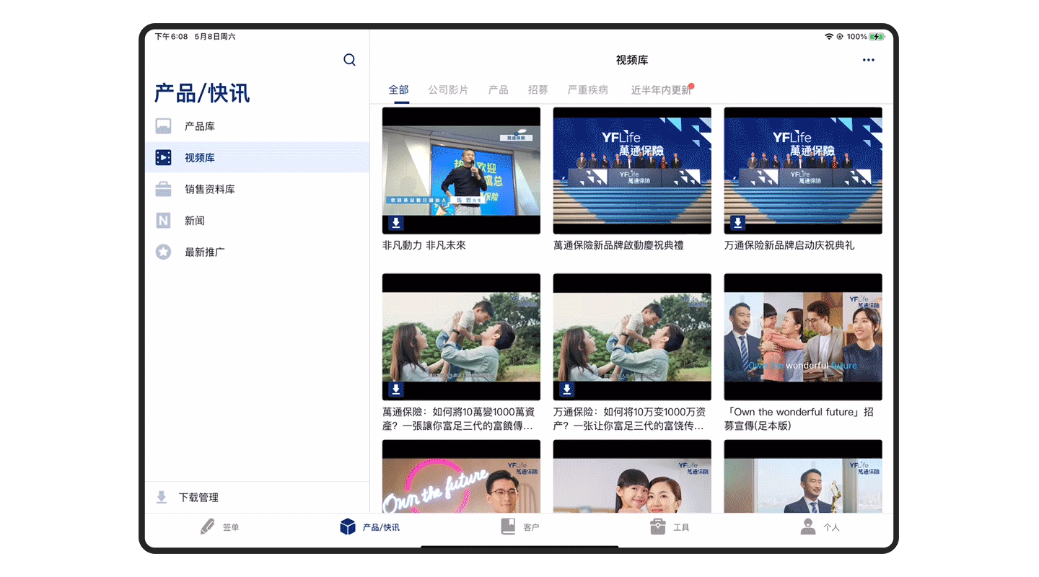Play the Own the wonderful future 足本版 thumbnail
Image resolution: width=1039 pixels, height=577 pixels.
point(803,337)
